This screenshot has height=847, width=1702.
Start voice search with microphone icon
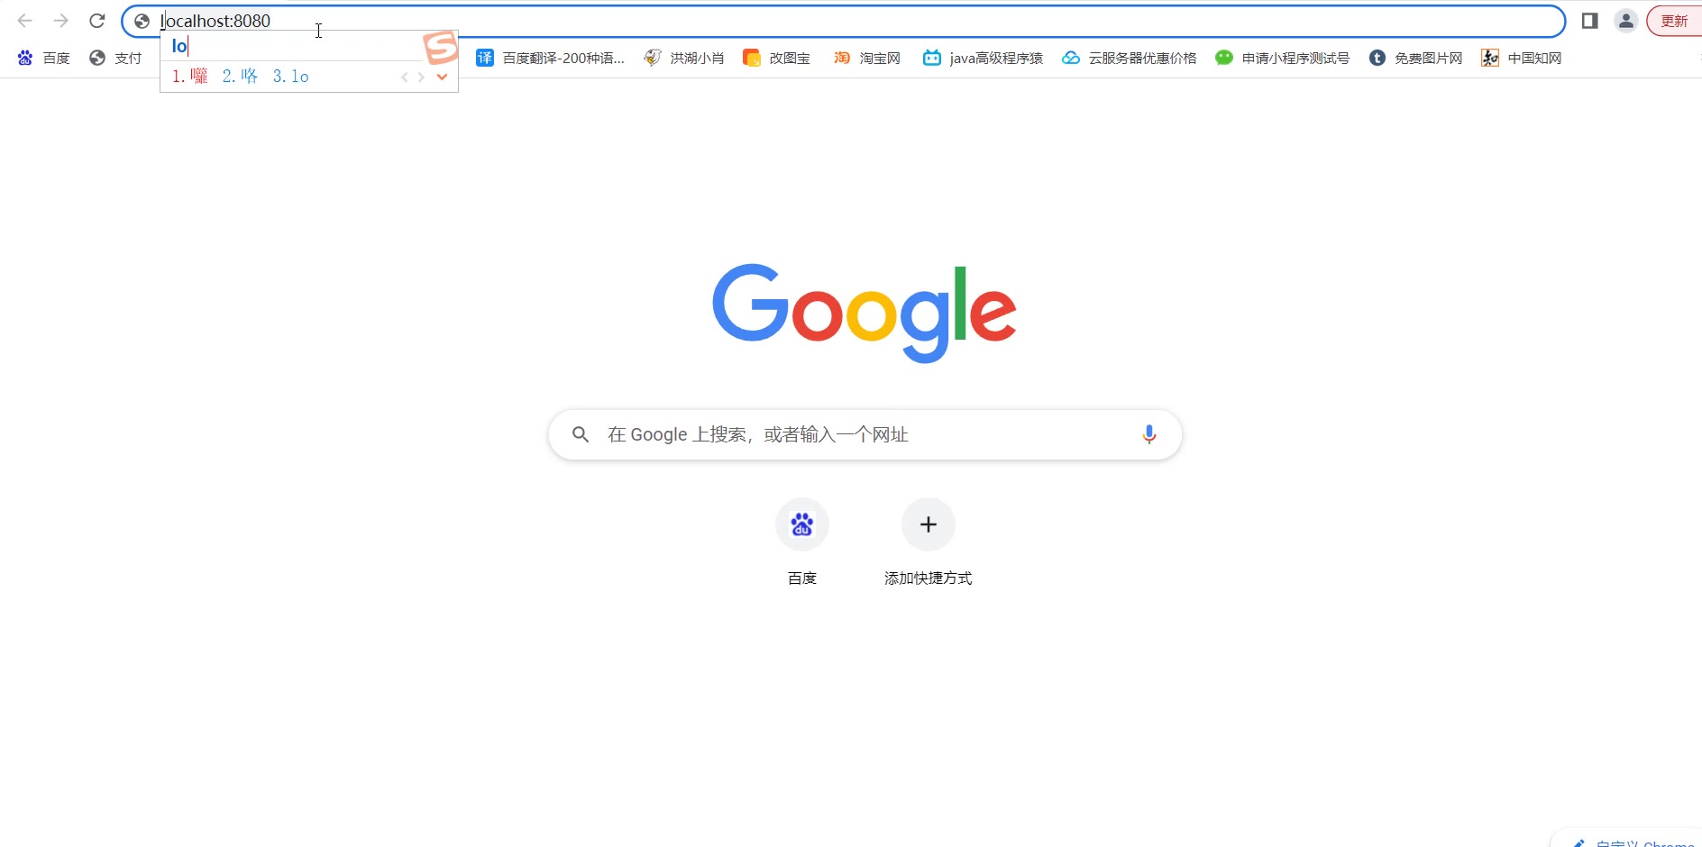click(x=1148, y=434)
